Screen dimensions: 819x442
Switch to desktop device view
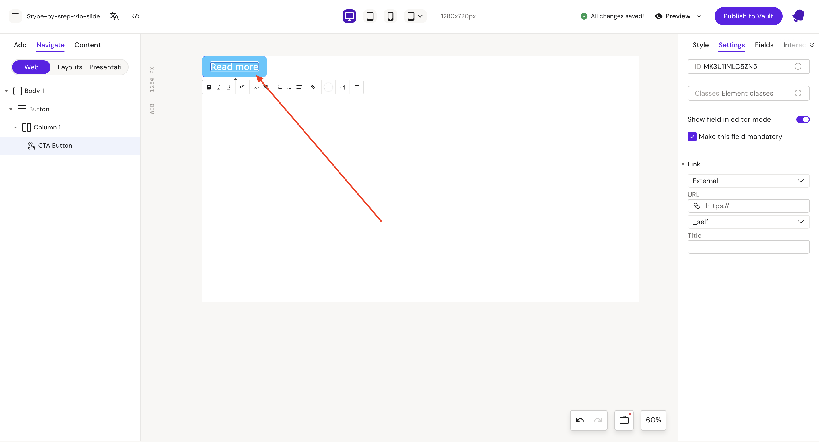(349, 16)
